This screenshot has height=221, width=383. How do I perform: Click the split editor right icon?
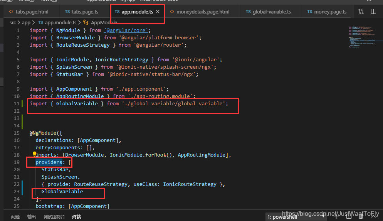pyautogui.click(x=373, y=12)
